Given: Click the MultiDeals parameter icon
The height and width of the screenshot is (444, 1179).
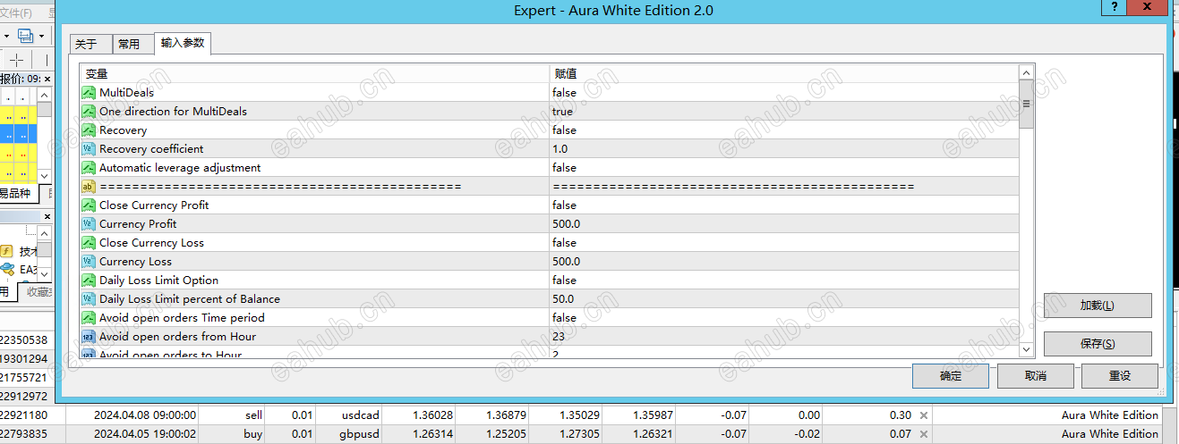Looking at the screenshot, I should click(89, 93).
